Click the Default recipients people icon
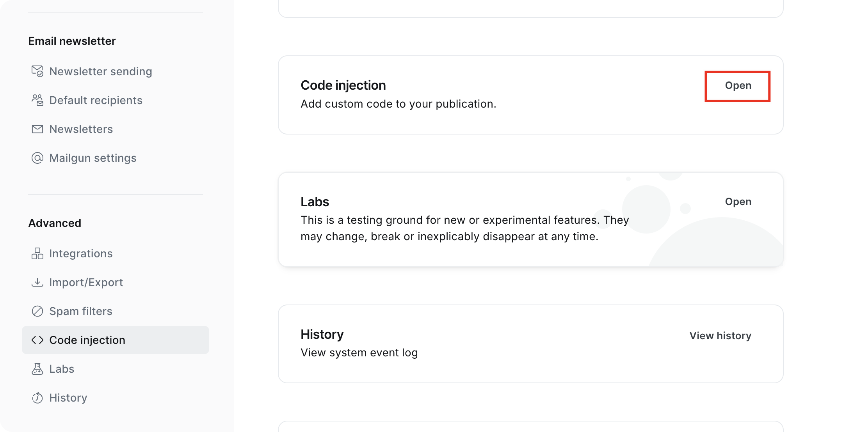861x432 pixels. (x=37, y=100)
